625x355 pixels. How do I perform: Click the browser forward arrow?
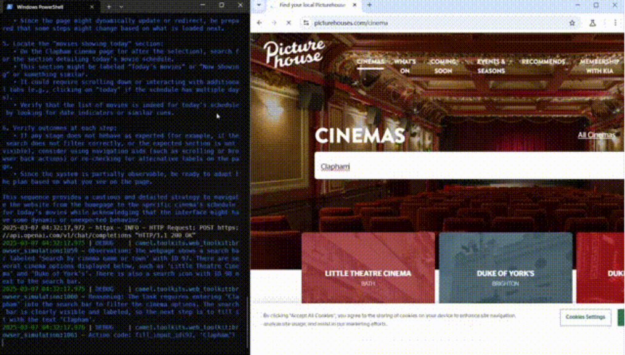point(274,23)
